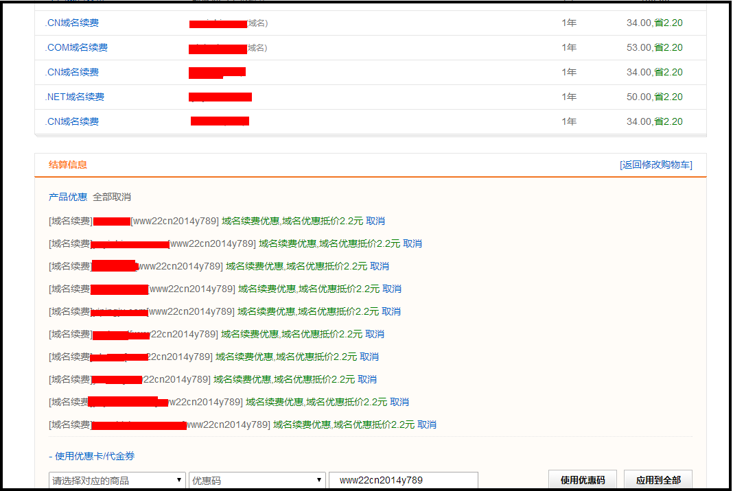Open the 请选择对应的商品 product dropdown
This screenshot has height=491, width=733.
117,480
